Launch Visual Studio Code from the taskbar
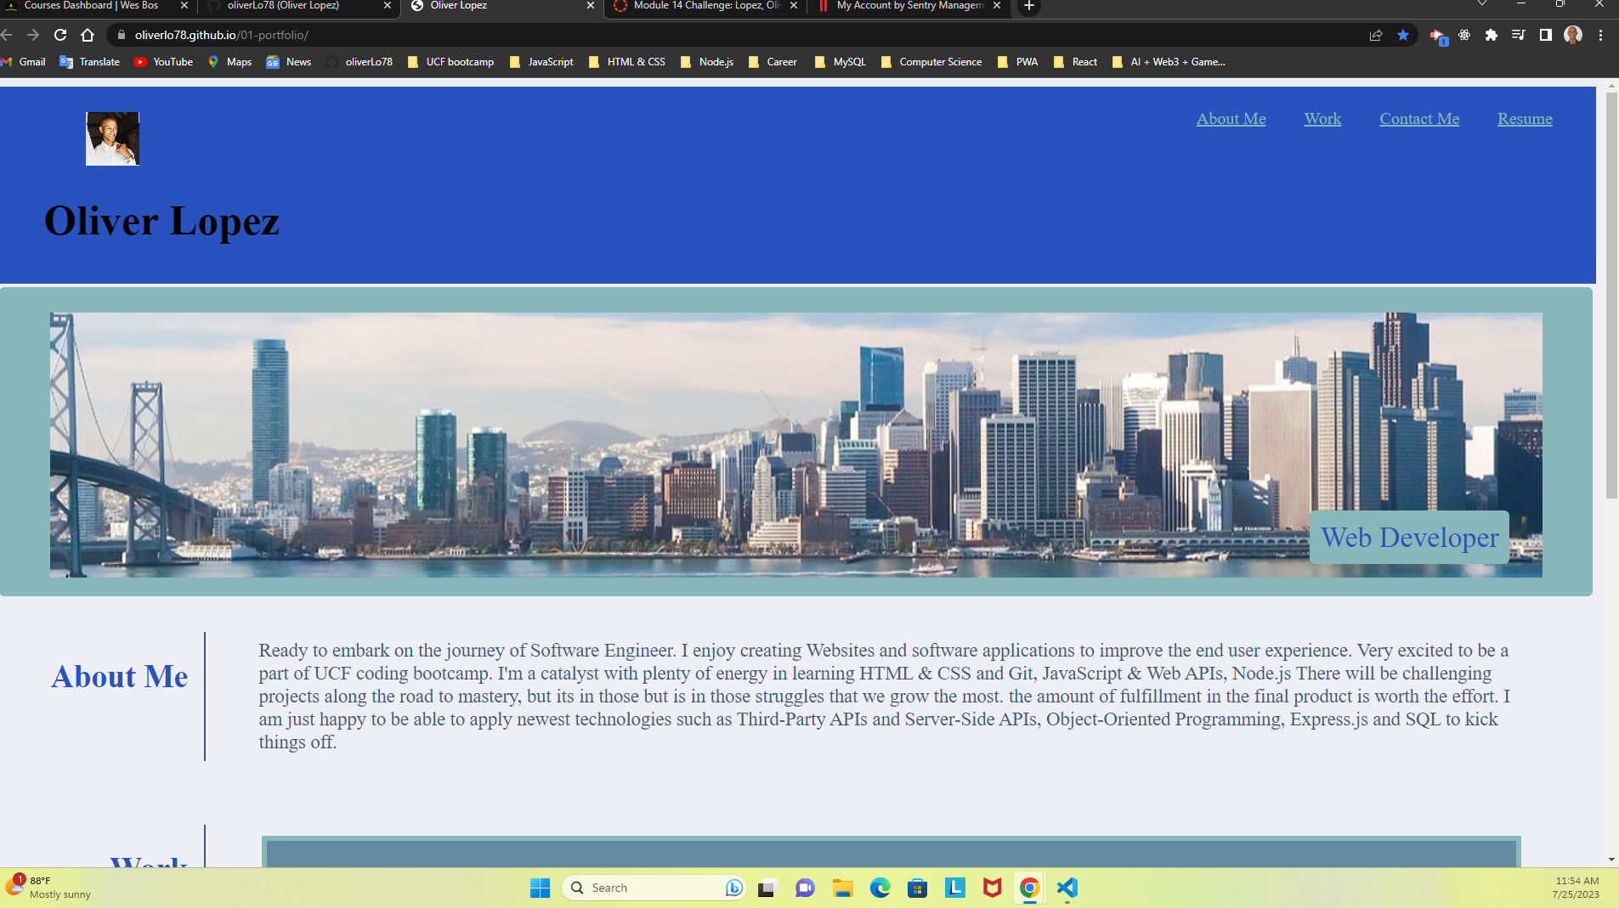The height and width of the screenshot is (908, 1619). tap(1066, 887)
